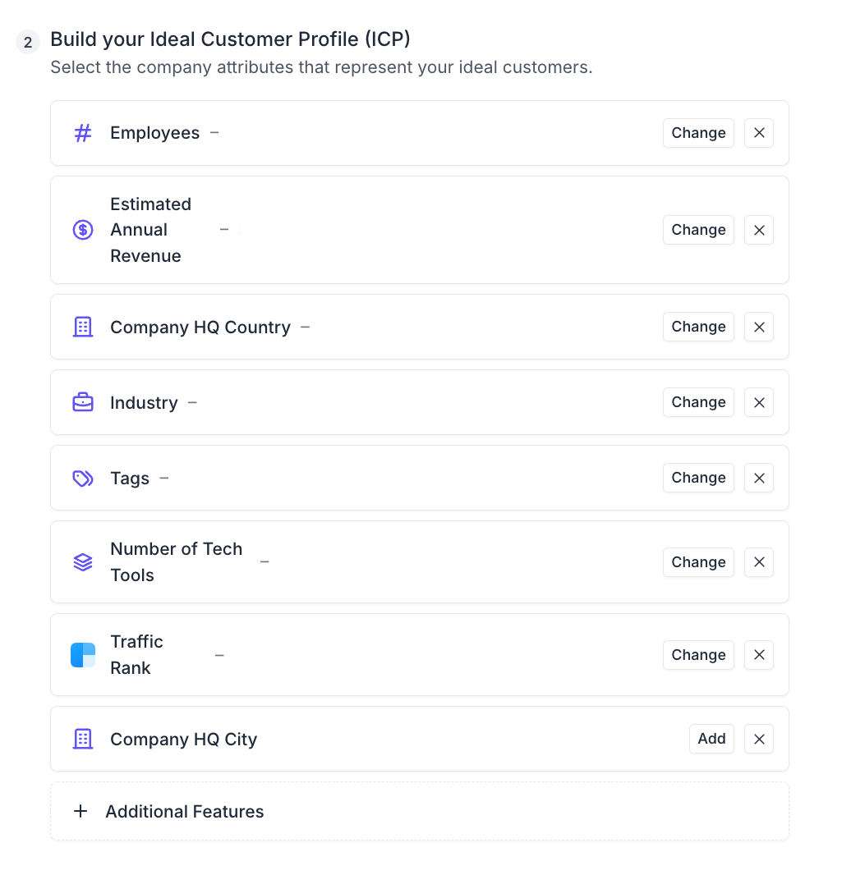Open Change for Traffic Rank
The image size is (851, 875).
(x=698, y=655)
